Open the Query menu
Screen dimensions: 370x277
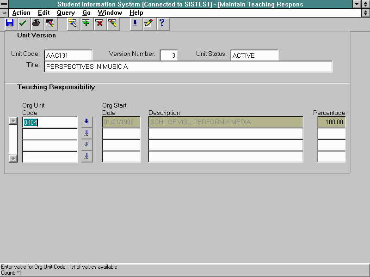[x=65, y=13]
